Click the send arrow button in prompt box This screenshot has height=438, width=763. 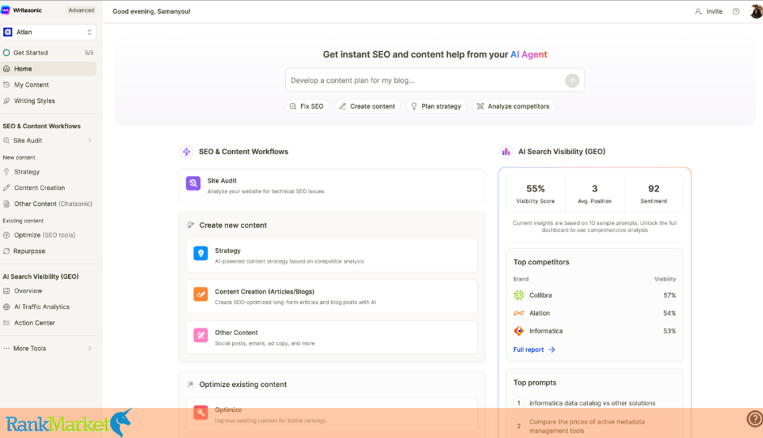click(x=572, y=80)
